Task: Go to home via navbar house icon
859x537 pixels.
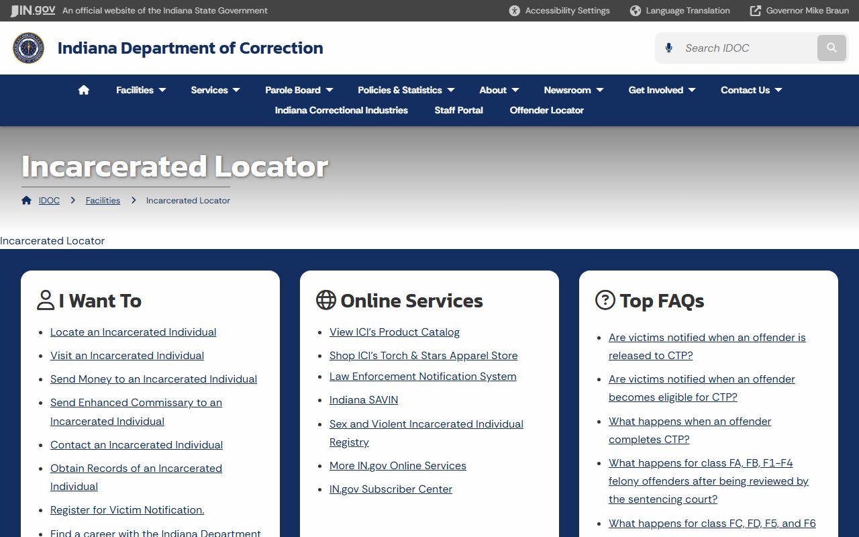Action: (84, 90)
